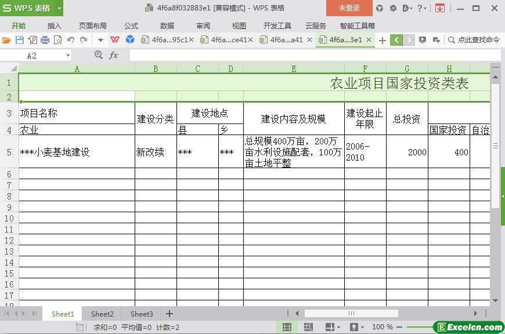
Task: Open the Name Box dropdown arrow
Action: click(x=68, y=55)
